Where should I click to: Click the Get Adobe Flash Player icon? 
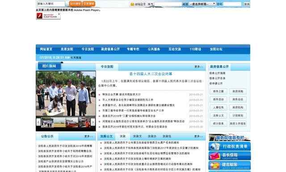click(x=48, y=16)
